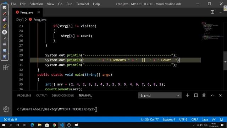Select the TERMINAL panel tab
Image resolution: width=227 pixels, height=128 pixels.
(x=85, y=96)
